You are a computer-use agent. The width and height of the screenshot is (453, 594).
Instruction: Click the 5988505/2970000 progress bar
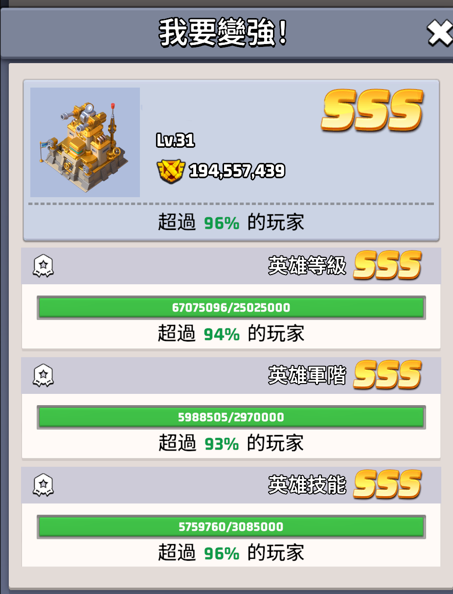(231, 417)
